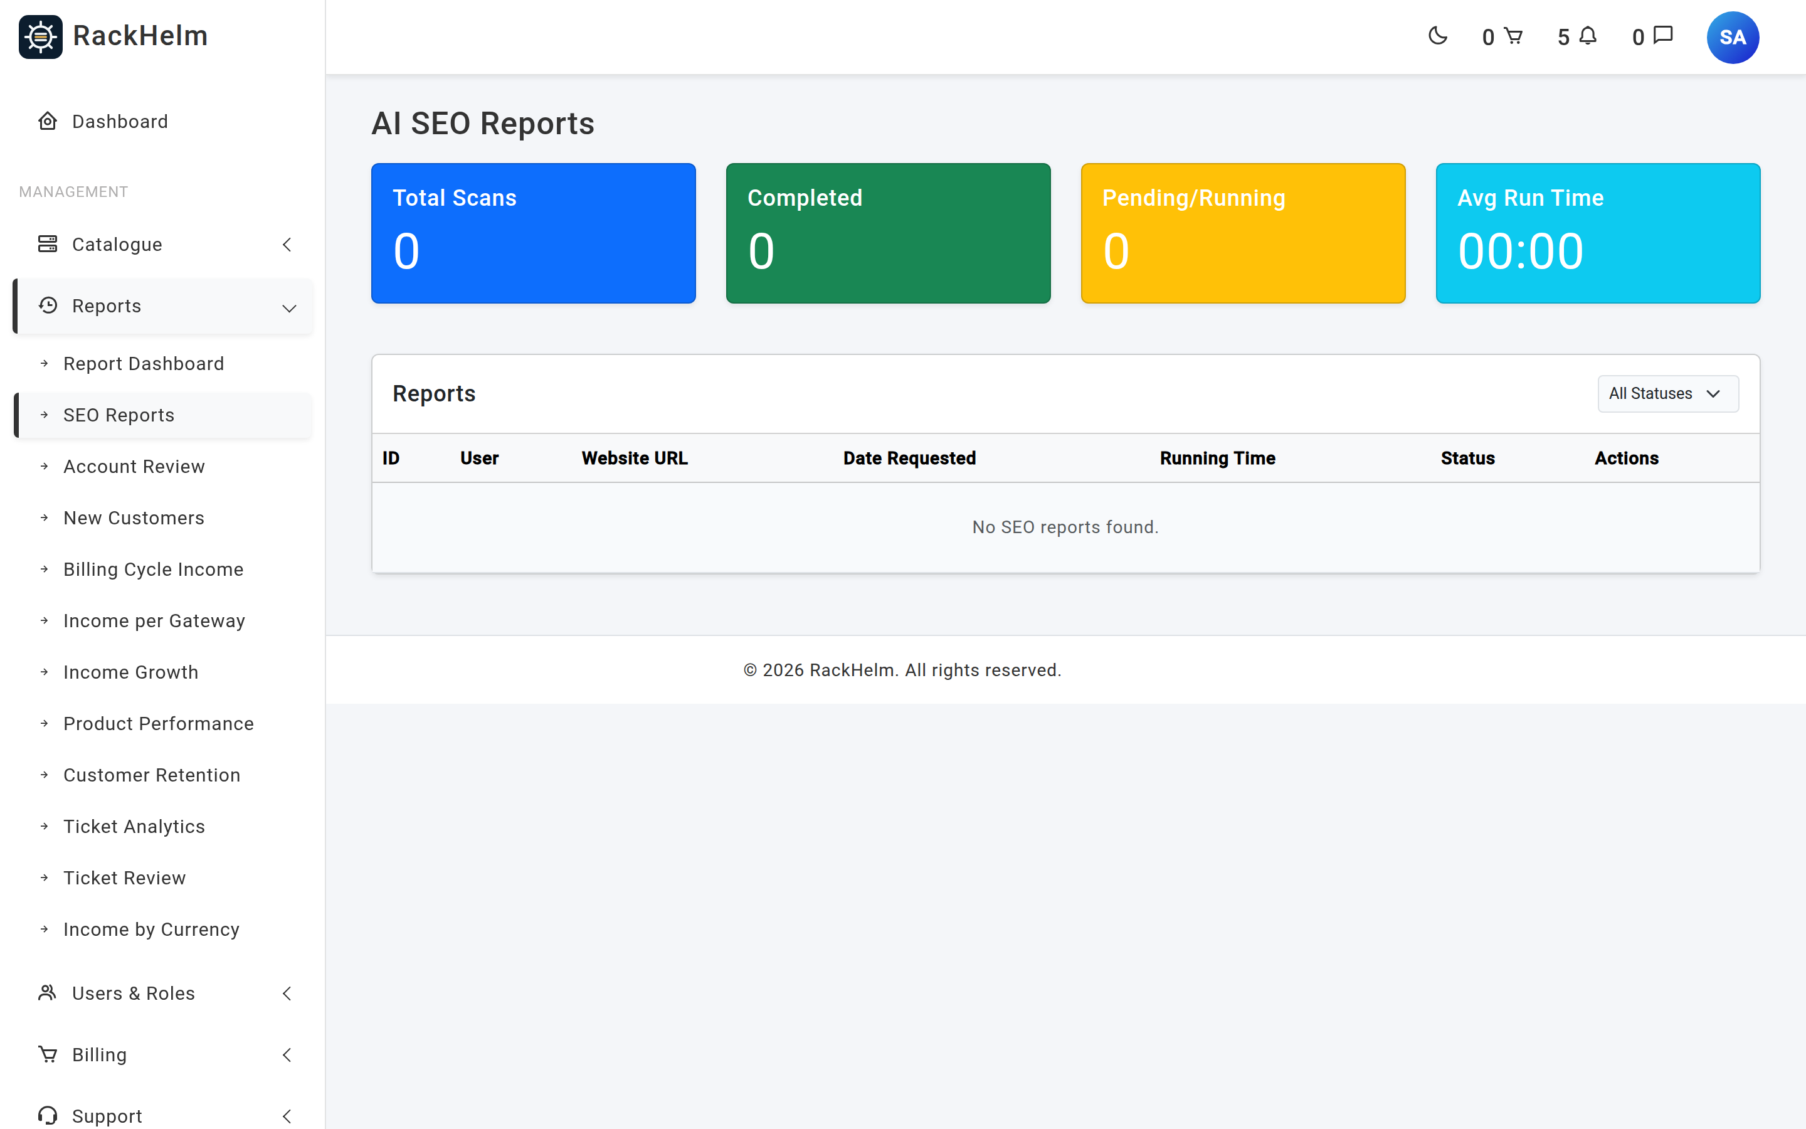
Task: Click the Support headset icon
Action: pyautogui.click(x=48, y=1116)
